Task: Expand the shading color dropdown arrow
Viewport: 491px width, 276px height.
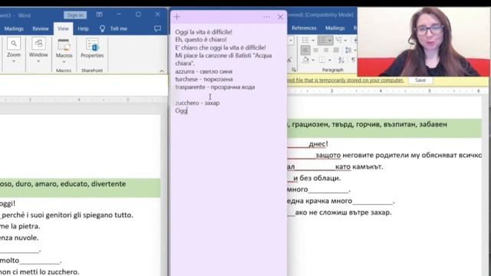Action: [x=313, y=60]
